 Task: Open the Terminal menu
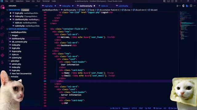46,1
